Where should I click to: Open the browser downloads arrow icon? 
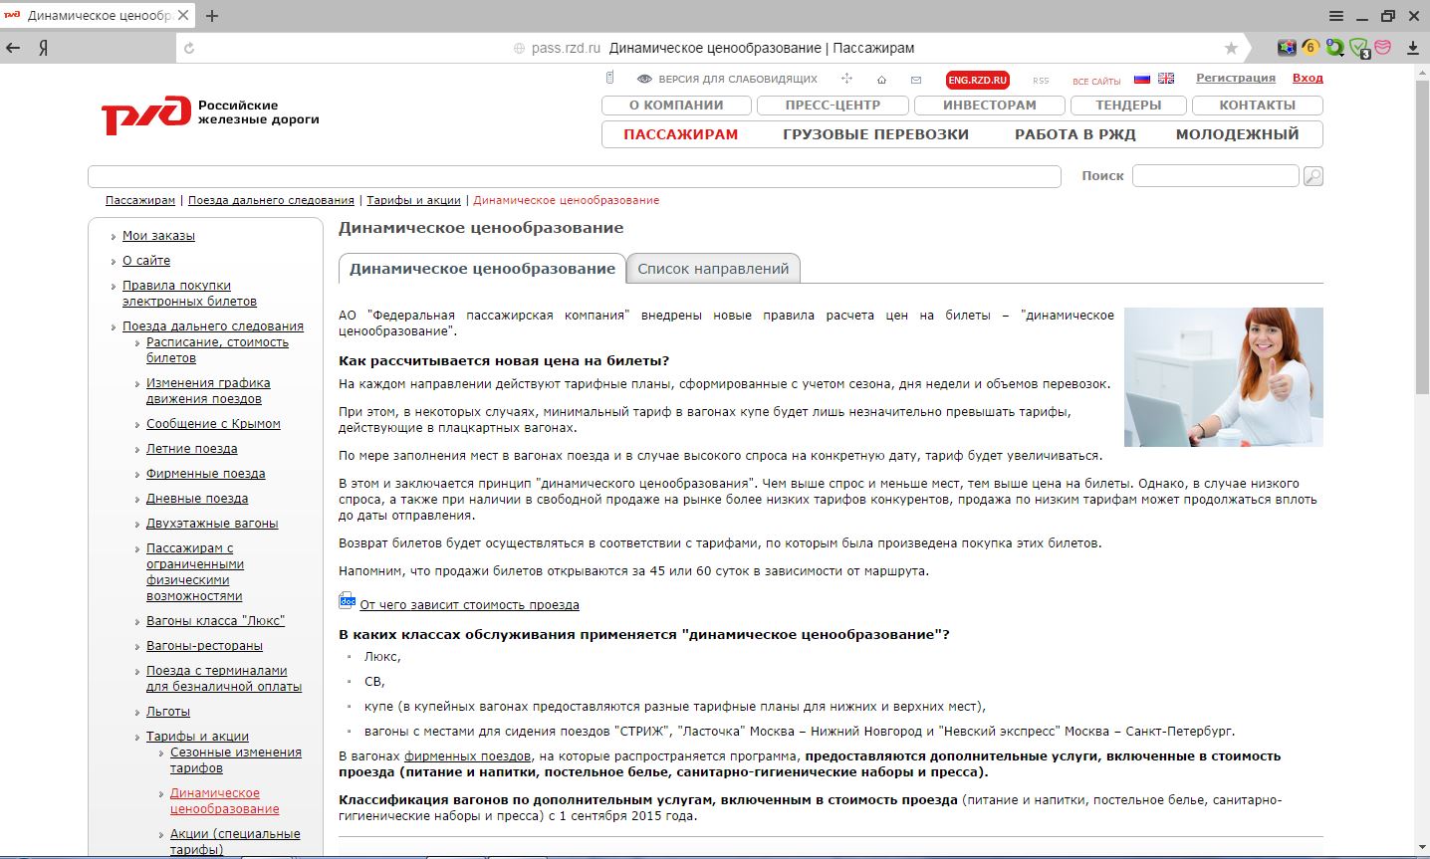[x=1413, y=48]
